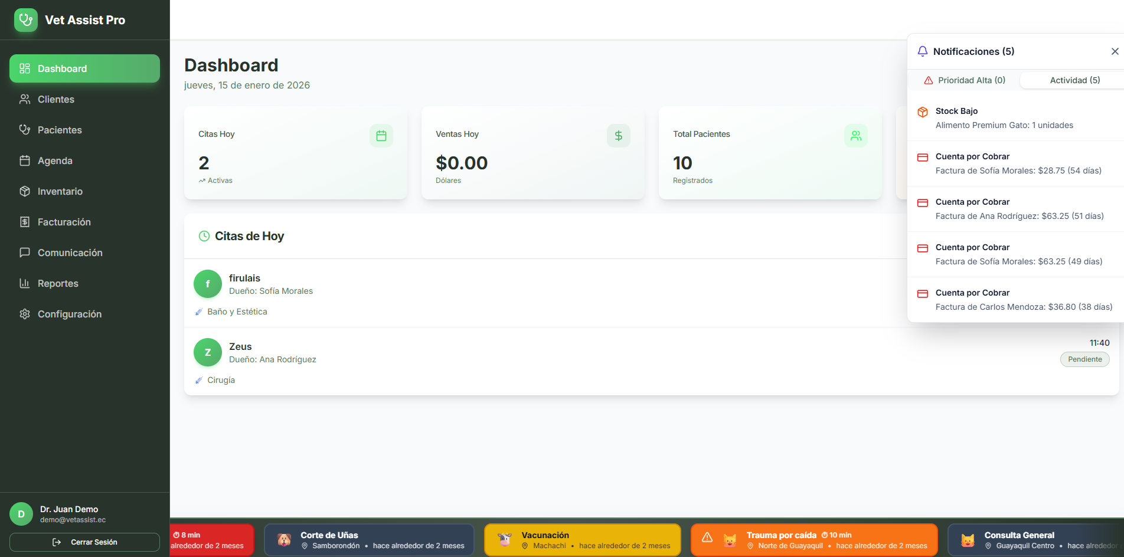Close the Notificaciones panel

pos(1116,51)
